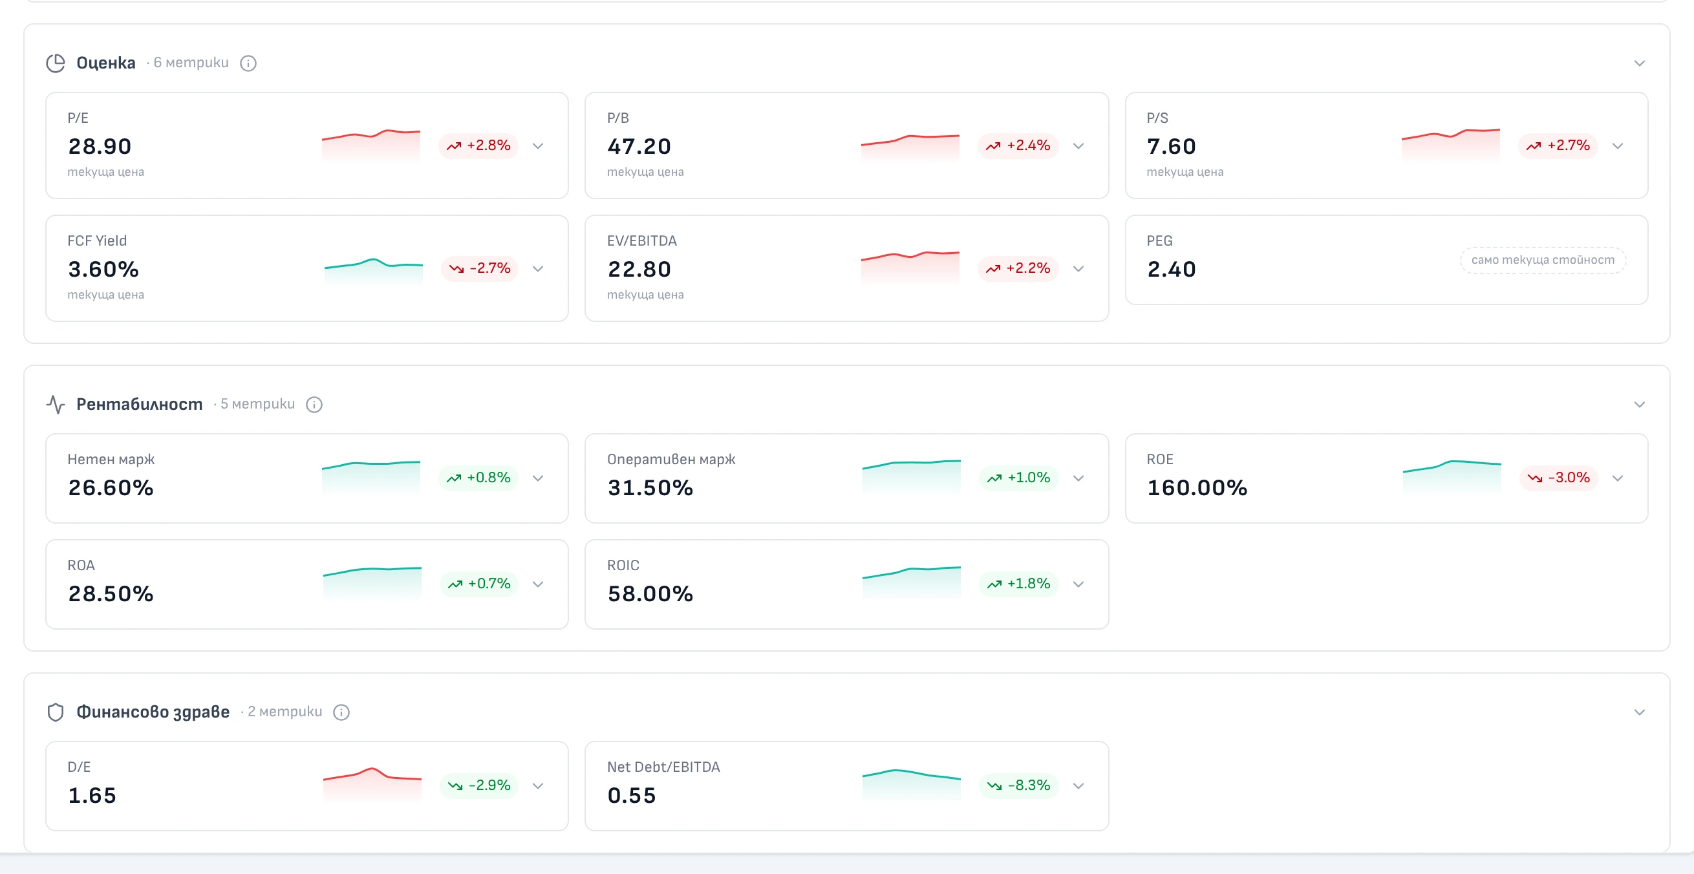Viewport: 1694px width, 874px height.
Task: Click the shield icon beside Финансово здраве
Action: (x=56, y=712)
